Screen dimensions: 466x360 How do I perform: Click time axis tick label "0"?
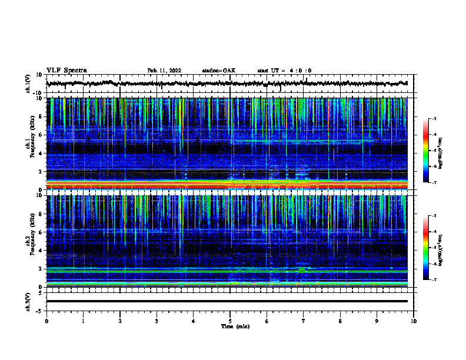pyautogui.click(x=46, y=321)
